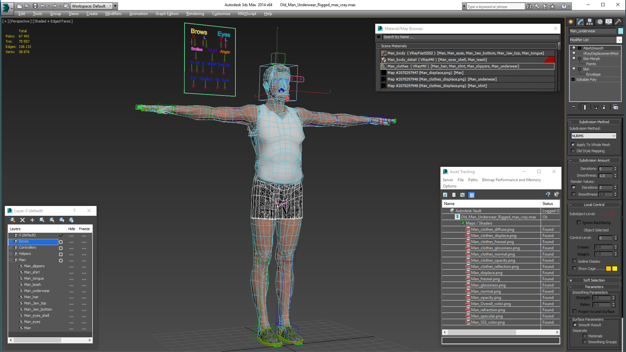The image size is (626, 352).
Task: Expand the Soft Selection rollout header
Action: [594, 280]
